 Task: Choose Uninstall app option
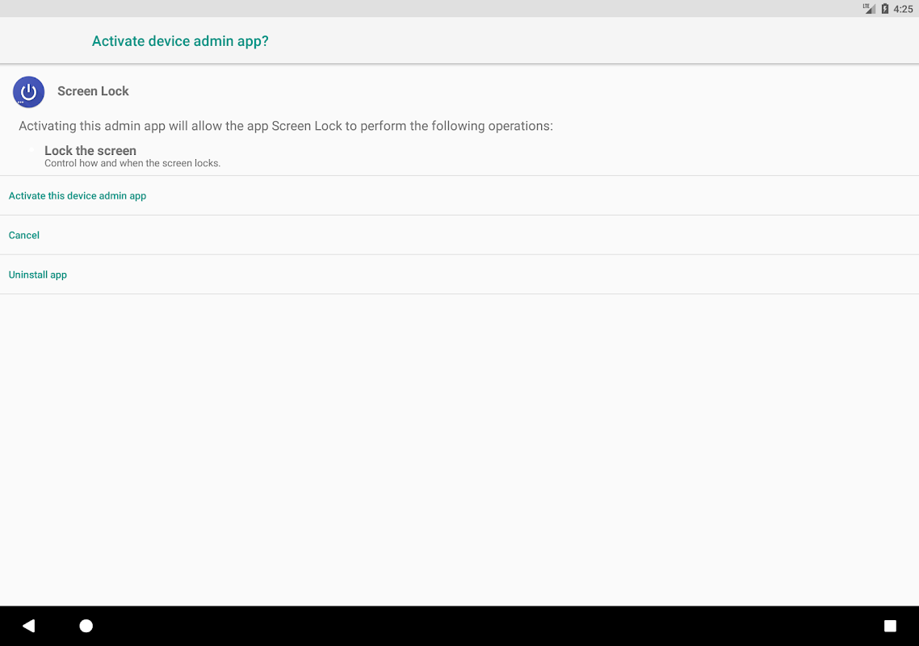click(38, 275)
